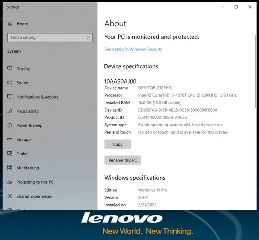
Task: Click the Shared experiences icon
Action: [x=10, y=196]
